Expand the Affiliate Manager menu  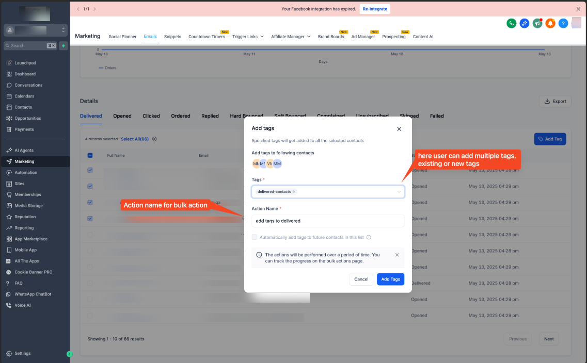pos(291,37)
